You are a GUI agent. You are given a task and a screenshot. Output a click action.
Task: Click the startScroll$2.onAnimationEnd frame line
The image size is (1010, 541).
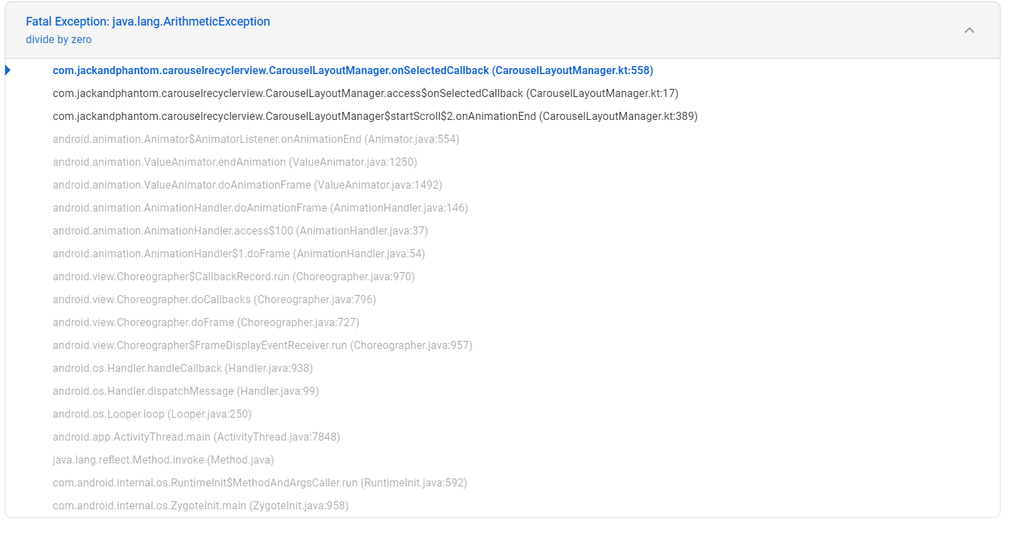coord(374,115)
